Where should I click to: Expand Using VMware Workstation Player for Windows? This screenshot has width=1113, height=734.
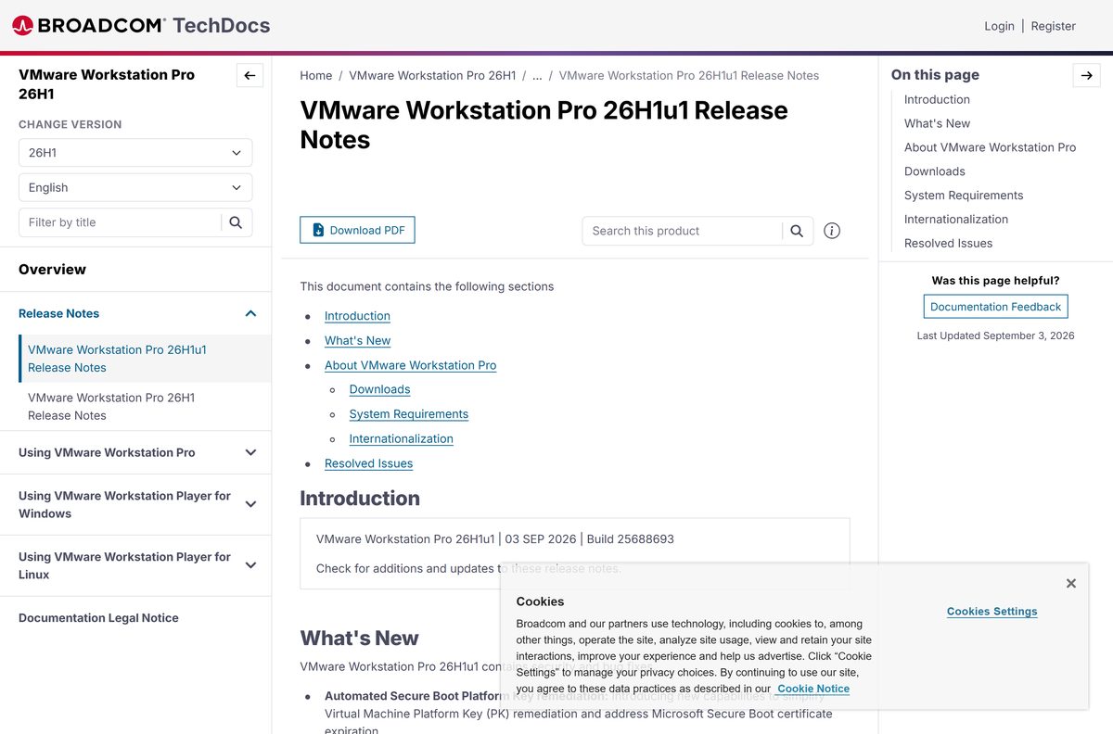coord(250,504)
